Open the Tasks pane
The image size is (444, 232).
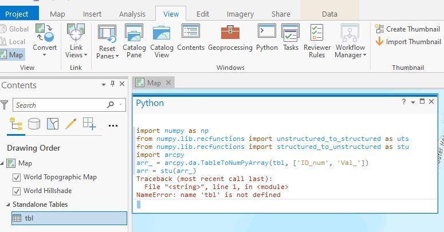pyautogui.click(x=290, y=39)
